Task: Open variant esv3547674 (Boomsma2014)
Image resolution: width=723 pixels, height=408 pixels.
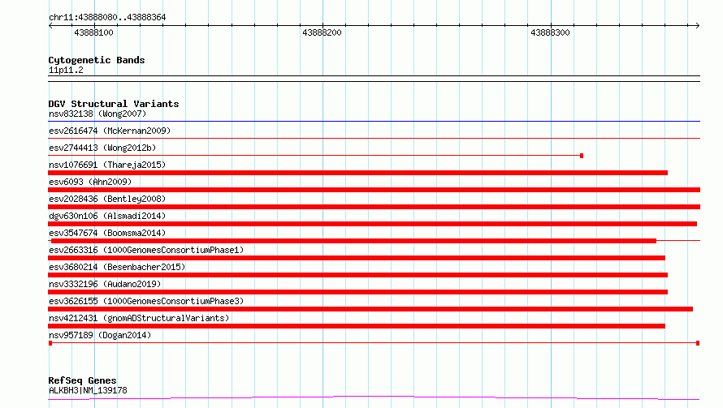Action: (x=107, y=233)
